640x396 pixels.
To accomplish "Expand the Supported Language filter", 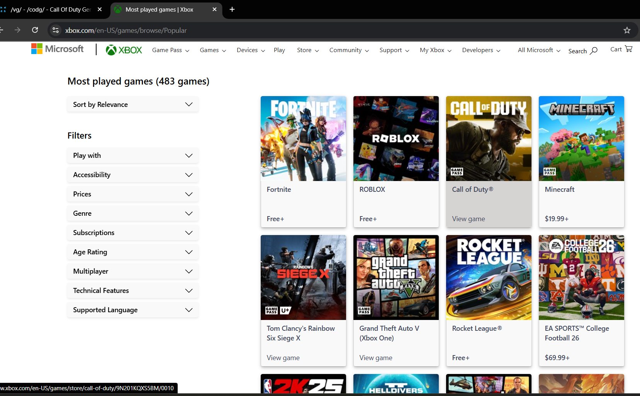I will pyautogui.click(x=133, y=310).
